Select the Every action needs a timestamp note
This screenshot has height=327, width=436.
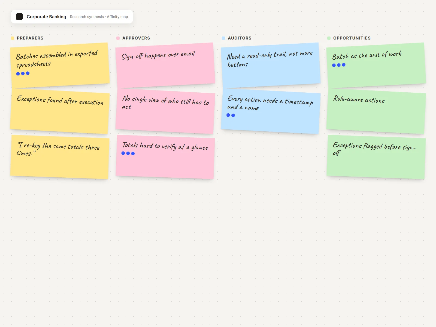click(x=271, y=111)
